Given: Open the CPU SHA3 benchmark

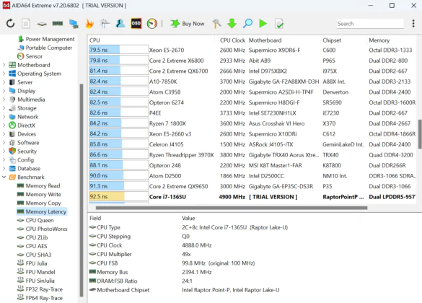Looking at the screenshot, I should pos(34,255).
